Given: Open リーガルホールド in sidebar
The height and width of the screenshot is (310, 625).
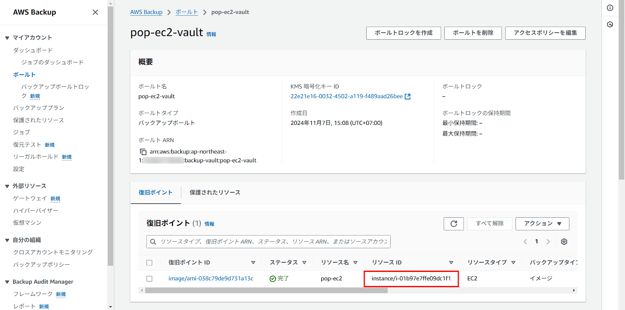Looking at the screenshot, I should [36, 157].
